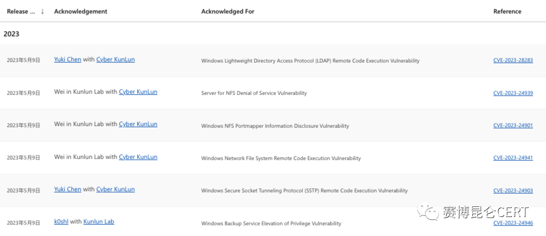Image resolution: width=546 pixels, height=236 pixels.
Task: Click the Acknowledgement column header
Action: tap(80, 11)
